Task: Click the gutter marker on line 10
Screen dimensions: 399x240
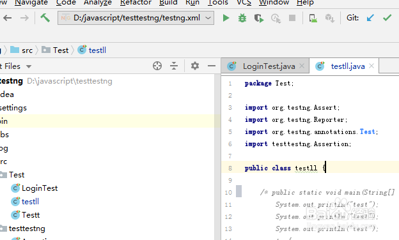Action: [239, 191]
